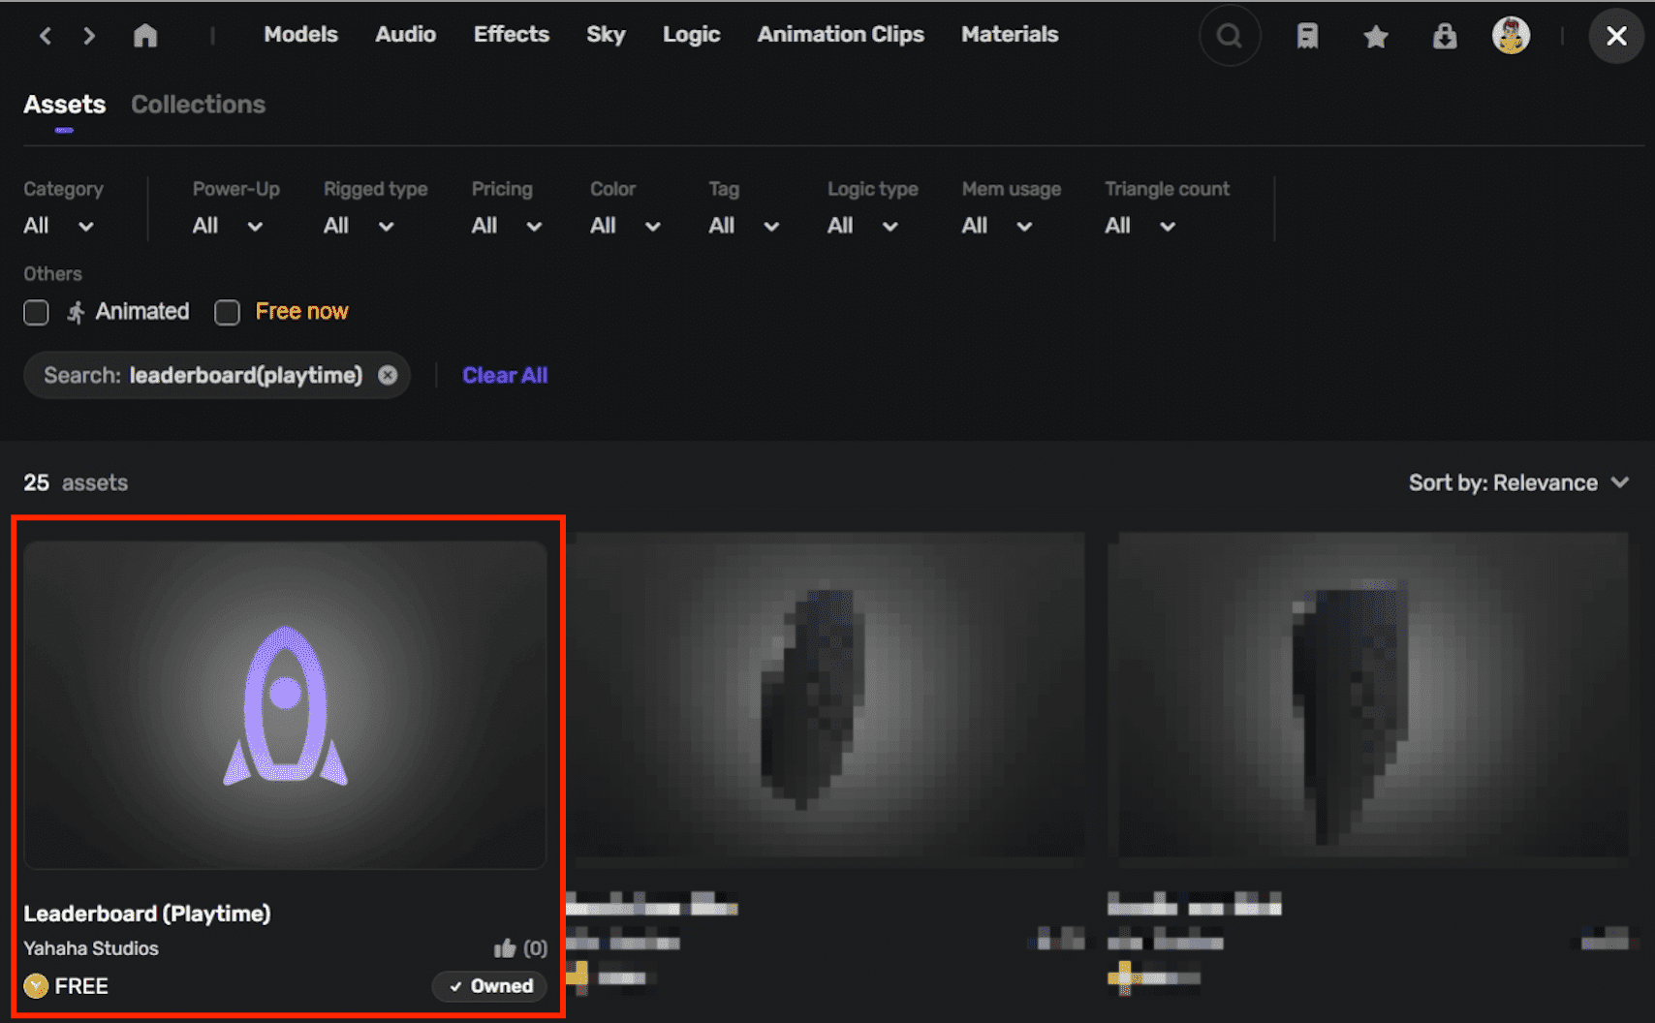This screenshot has height=1023, width=1655.
Task: Click the Clear All link
Action: click(x=505, y=375)
